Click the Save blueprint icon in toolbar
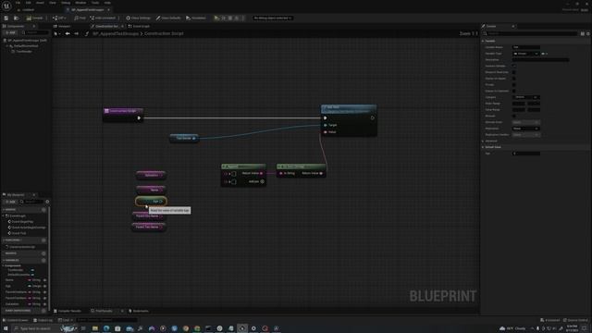Viewport: 592px width, 333px height. pos(6,18)
